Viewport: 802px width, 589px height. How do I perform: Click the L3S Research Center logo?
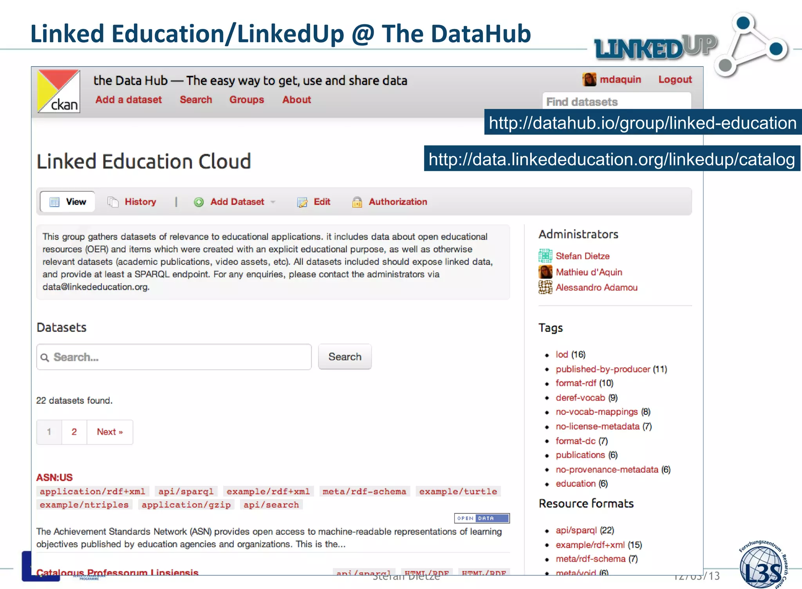pos(763,565)
